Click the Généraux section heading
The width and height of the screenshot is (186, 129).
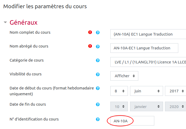coord(23,23)
